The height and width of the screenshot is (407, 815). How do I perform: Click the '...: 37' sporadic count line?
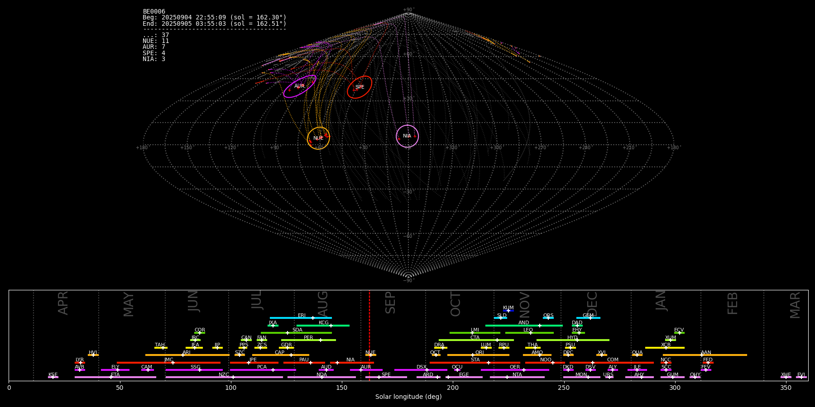click(x=156, y=35)
